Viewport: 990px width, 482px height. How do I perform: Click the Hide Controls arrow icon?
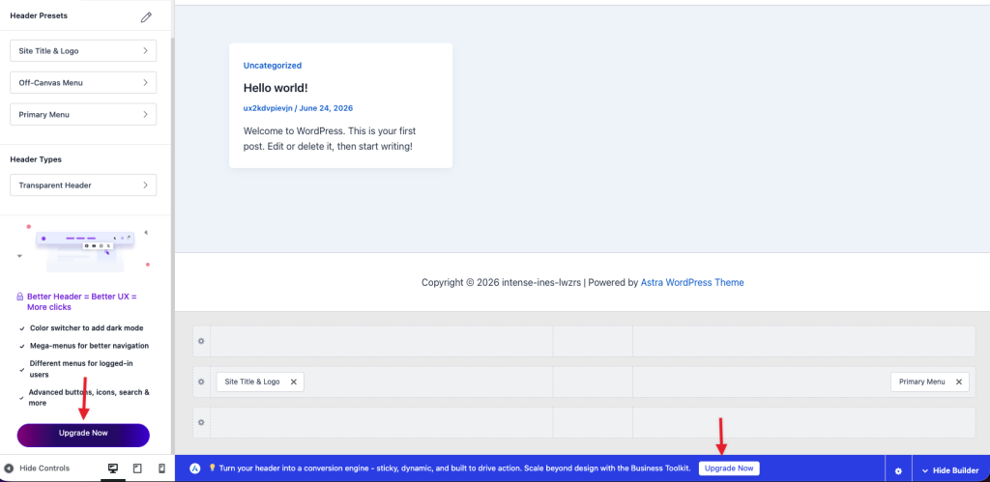(x=9, y=468)
